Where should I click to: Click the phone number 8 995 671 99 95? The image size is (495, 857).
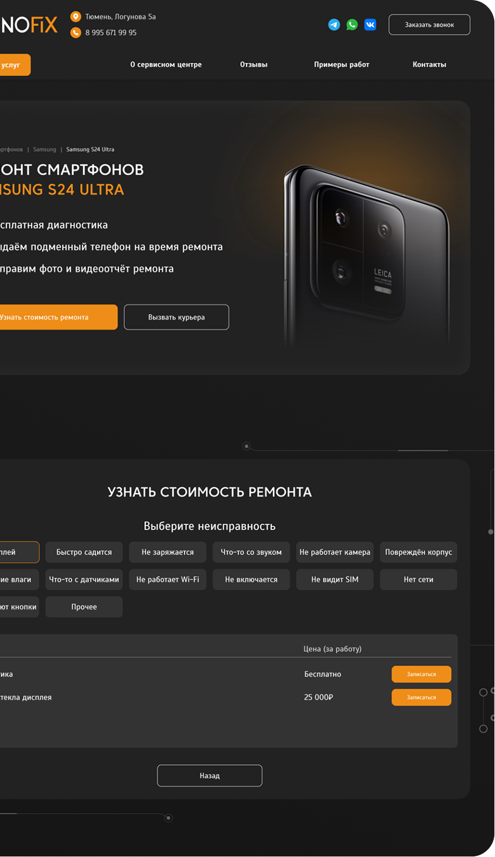pyautogui.click(x=111, y=33)
